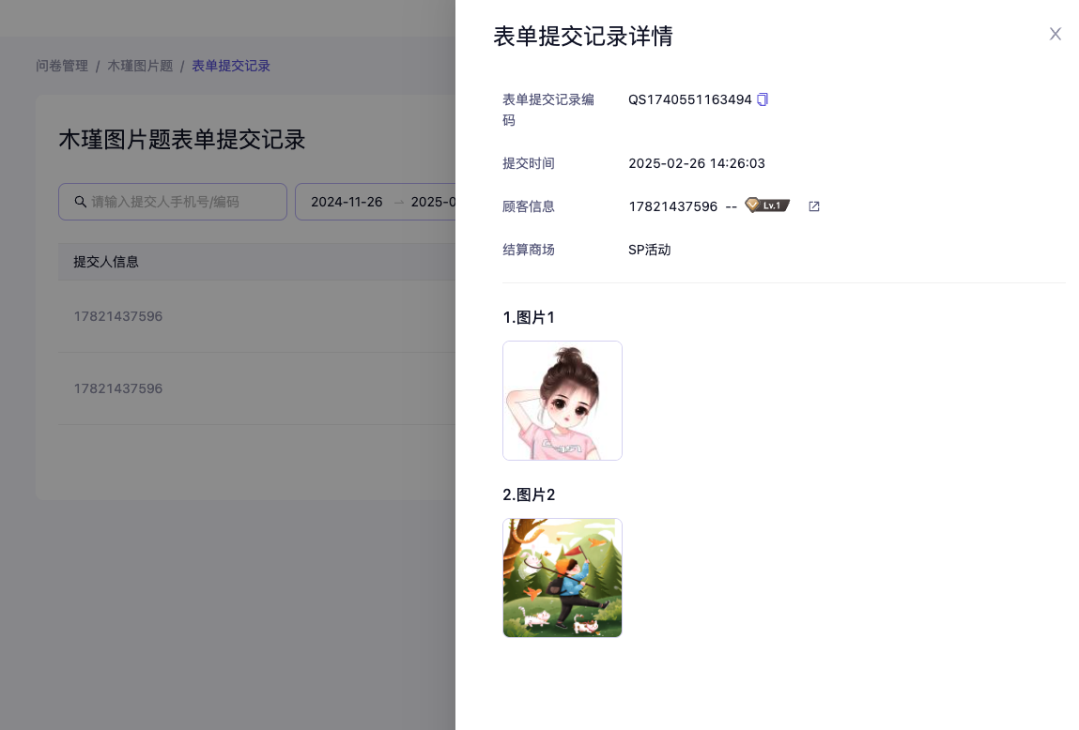Click the Lv.1 member level badge
This screenshot has width=1079, height=730.
pos(767,205)
